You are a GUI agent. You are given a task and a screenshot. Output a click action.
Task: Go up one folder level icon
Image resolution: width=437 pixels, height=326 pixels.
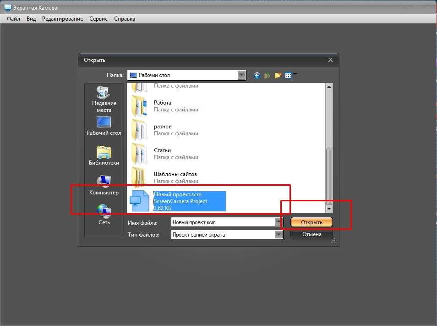[268, 75]
